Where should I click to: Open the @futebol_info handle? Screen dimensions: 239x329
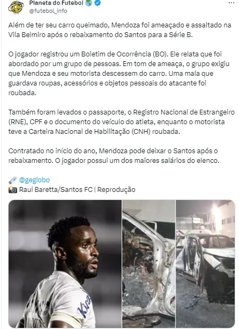tap(48, 11)
